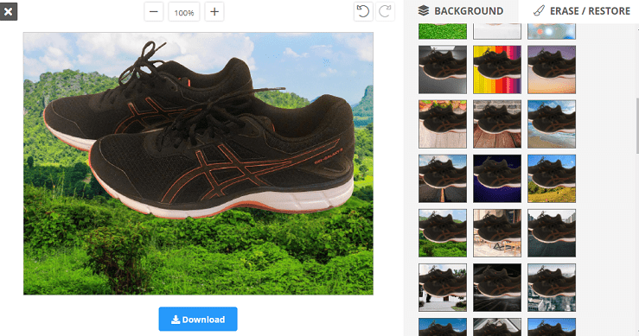This screenshot has height=336, width=639.
Task: Click the zoom out minus button
Action: 154,12
